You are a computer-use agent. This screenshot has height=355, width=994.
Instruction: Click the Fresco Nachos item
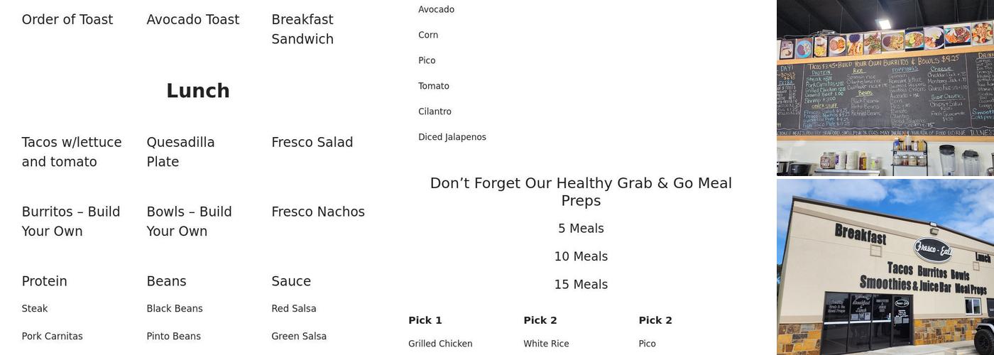317,212
